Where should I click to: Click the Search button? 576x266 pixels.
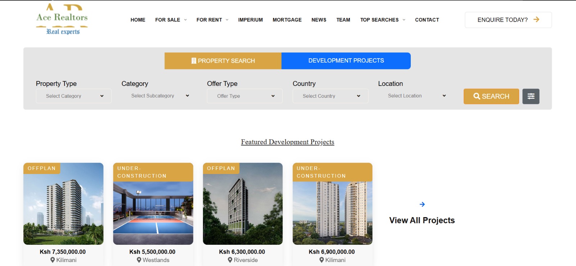coord(491,96)
